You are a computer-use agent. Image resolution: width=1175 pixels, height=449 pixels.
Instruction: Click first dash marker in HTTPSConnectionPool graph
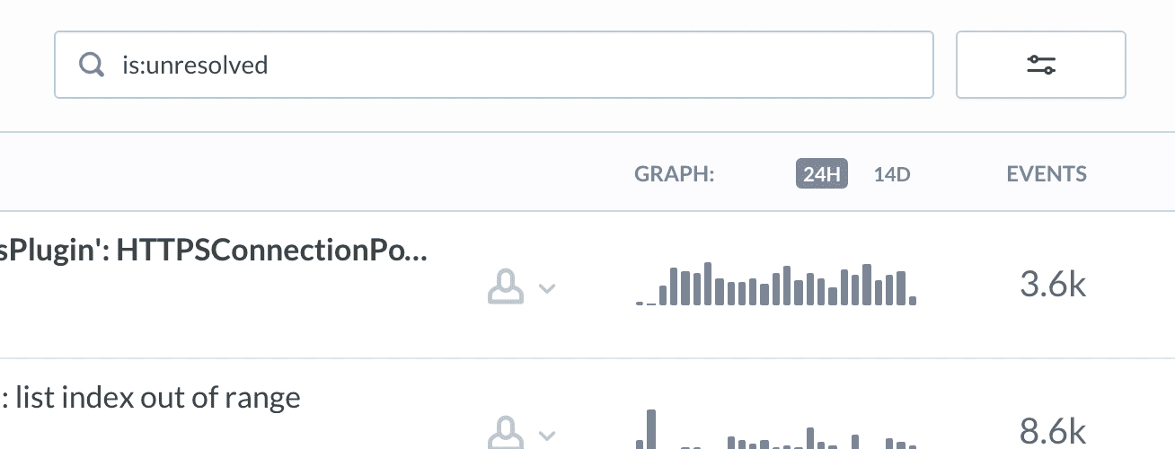pyautogui.click(x=640, y=304)
